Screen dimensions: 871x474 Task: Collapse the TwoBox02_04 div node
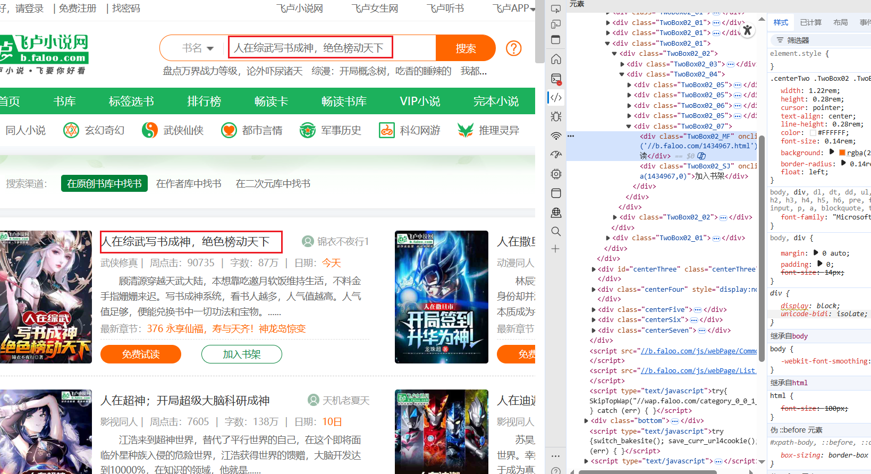(x=622, y=74)
